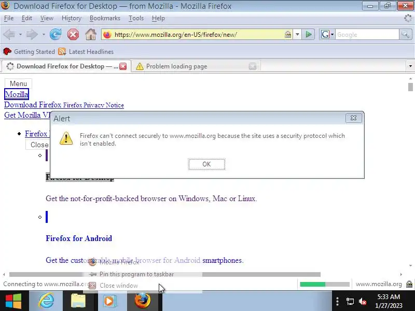Open the Firefox Privacy Notice link
The width and height of the screenshot is (415, 311).
93,105
